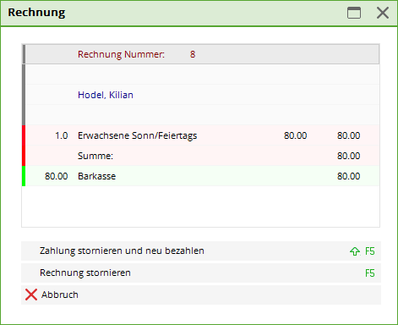This screenshot has height=325, width=398.
Task: Click the red X Abbruch icon
Action: 31,295
